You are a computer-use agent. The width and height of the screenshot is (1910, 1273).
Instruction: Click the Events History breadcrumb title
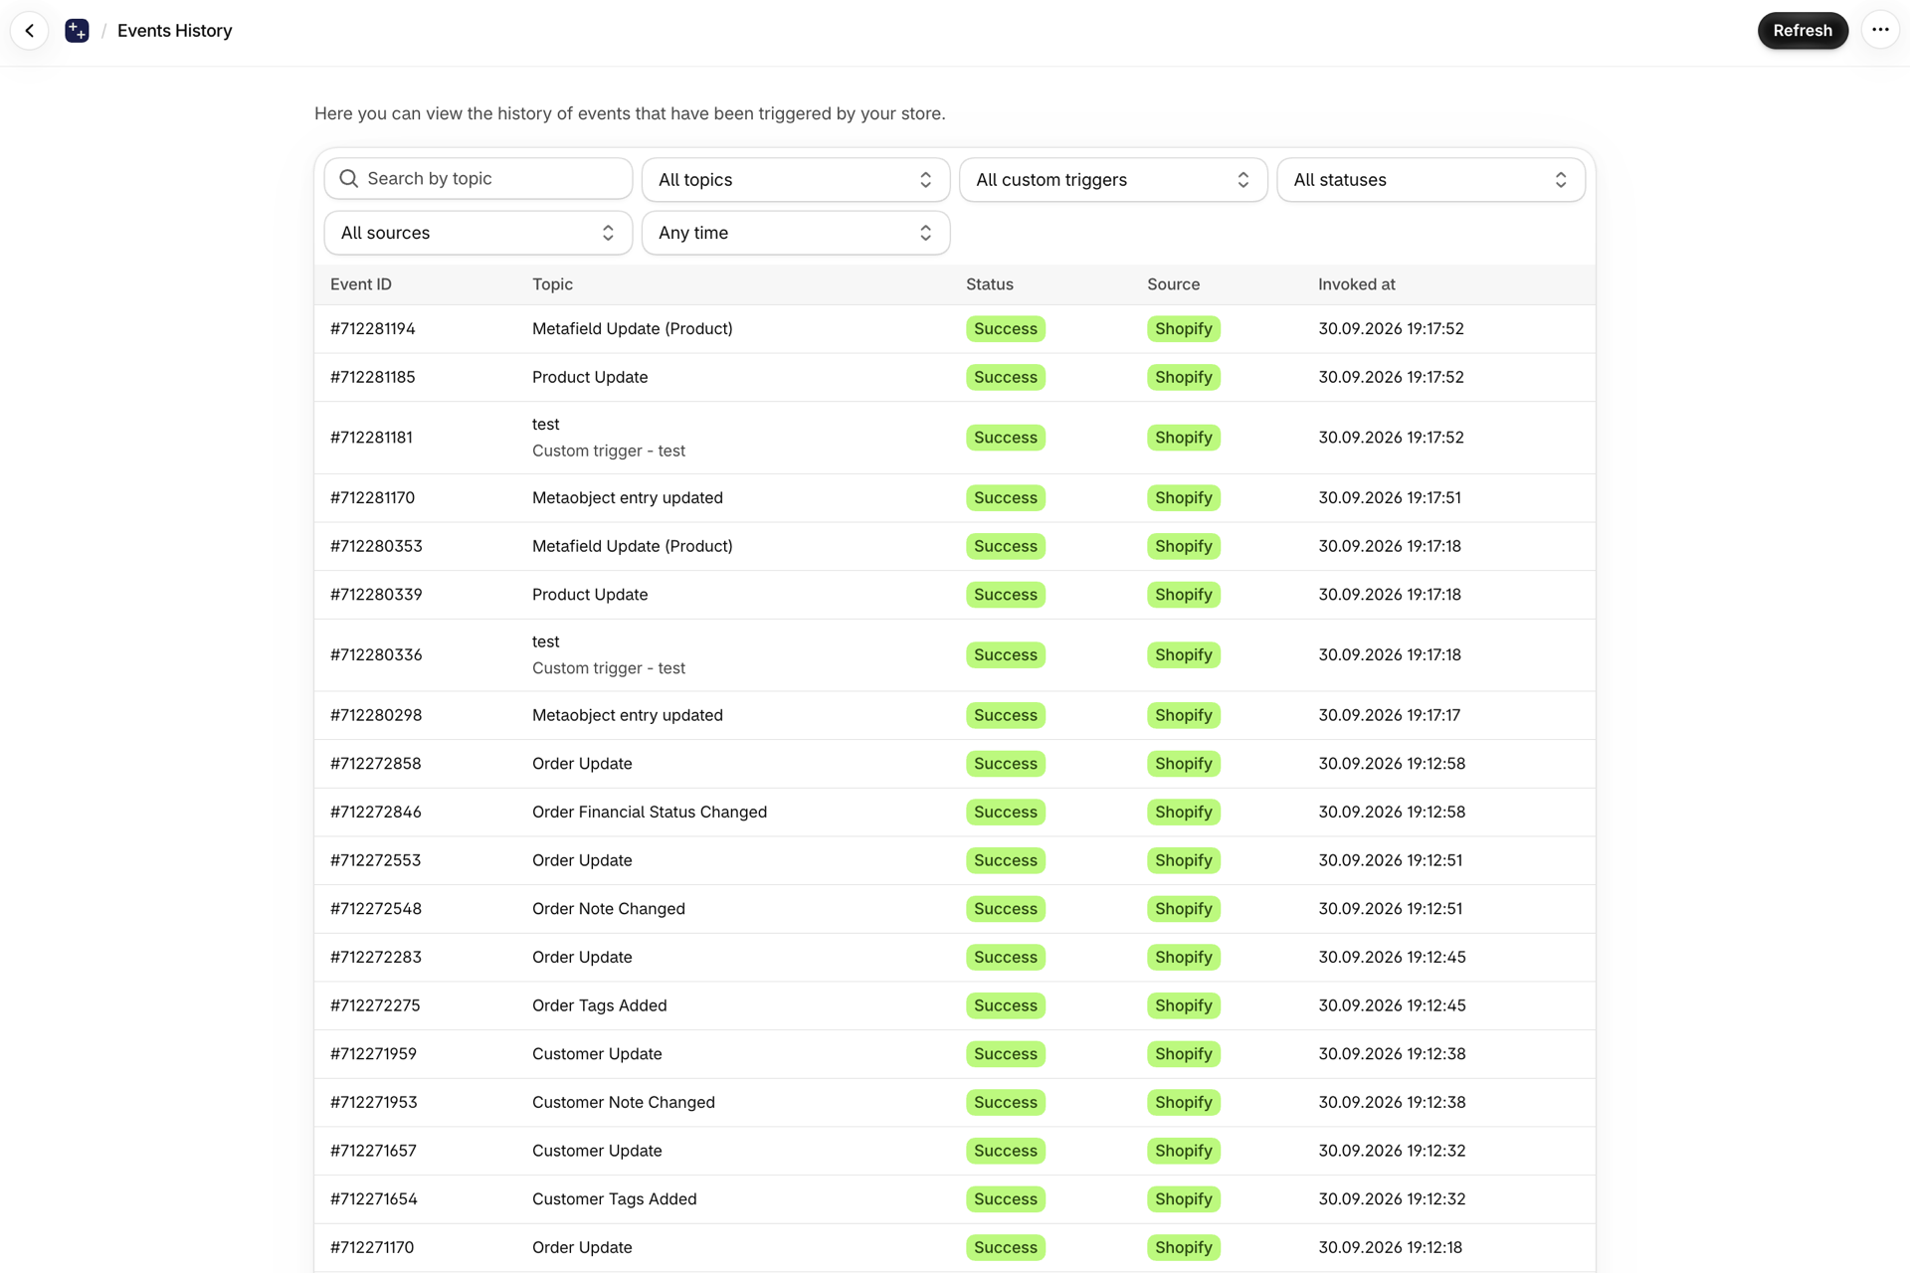point(175,31)
